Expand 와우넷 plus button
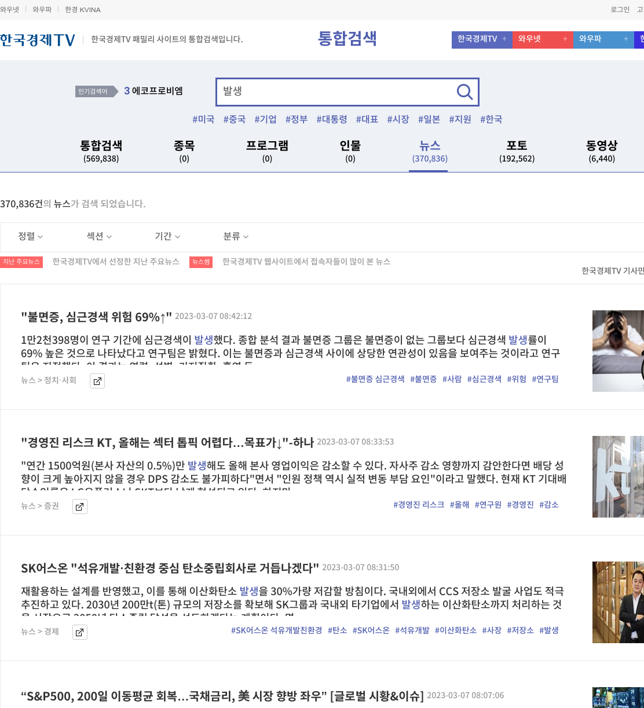Viewport: 644px width, 708px height. click(565, 39)
